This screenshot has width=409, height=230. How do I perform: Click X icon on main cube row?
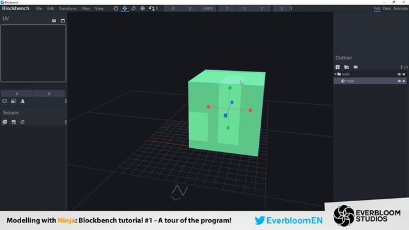[x=404, y=81]
